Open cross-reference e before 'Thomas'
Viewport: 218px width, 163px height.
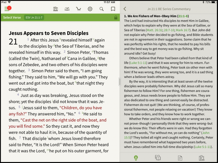pyautogui.click(x=92, y=52)
